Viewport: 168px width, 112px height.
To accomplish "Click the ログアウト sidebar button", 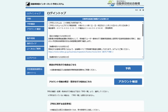I will click(35, 58).
